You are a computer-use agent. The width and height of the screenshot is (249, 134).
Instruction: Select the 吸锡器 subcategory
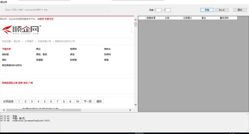pyautogui.click(x=39, y=60)
